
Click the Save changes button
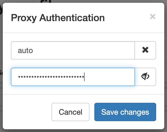point(125,112)
